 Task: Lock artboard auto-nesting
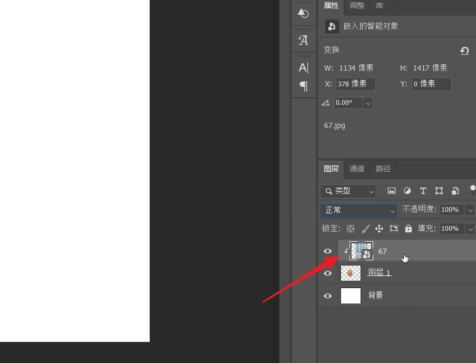[394, 229]
